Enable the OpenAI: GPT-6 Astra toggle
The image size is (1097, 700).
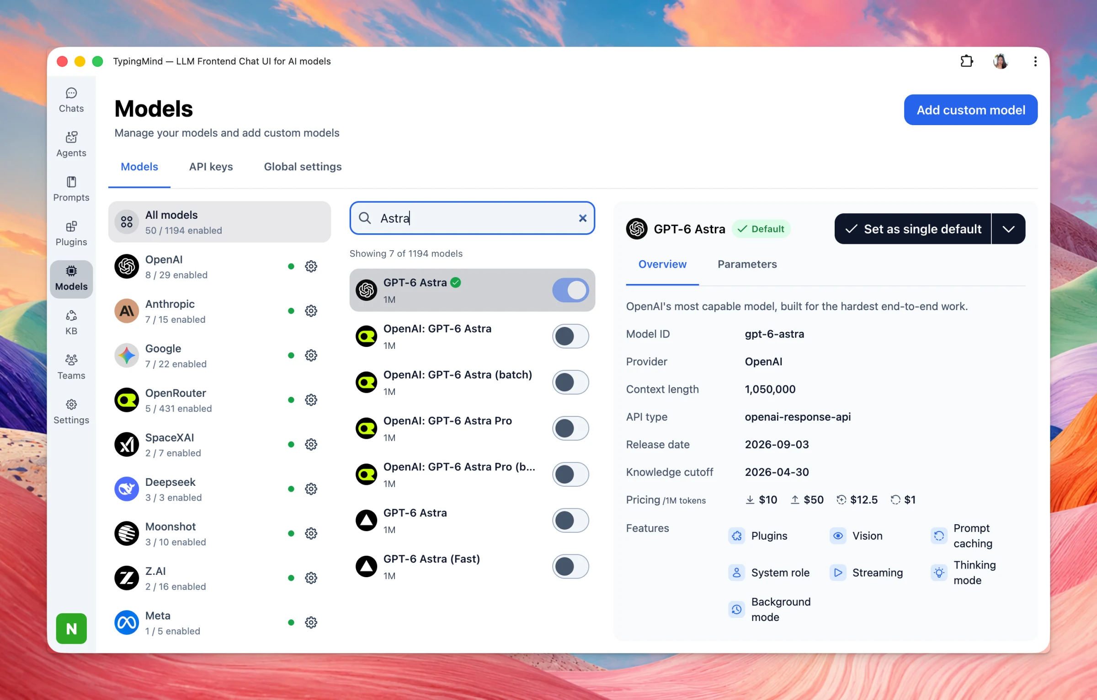tap(570, 336)
